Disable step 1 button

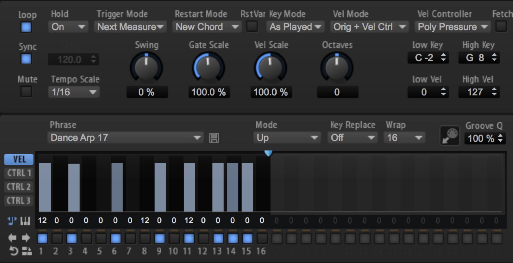point(42,238)
